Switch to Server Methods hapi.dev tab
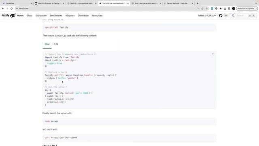Image resolution: width=259 pixels, height=146 pixels. point(178,3)
